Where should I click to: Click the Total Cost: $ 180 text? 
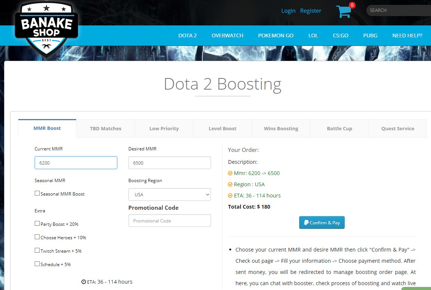[x=249, y=207]
